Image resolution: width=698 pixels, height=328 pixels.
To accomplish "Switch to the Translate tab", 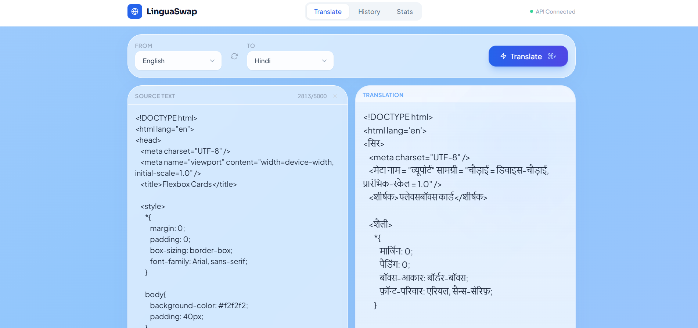I will coord(328,12).
